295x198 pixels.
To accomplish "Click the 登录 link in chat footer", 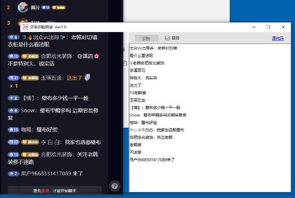I will point(45,191).
